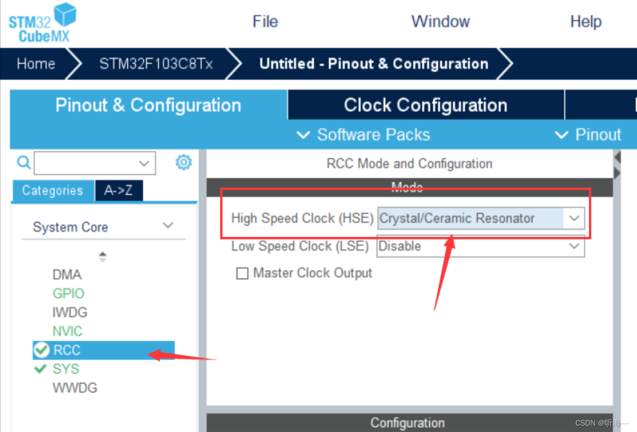Open the categories settings gear icon
This screenshot has width=637, height=432.
pos(183,162)
